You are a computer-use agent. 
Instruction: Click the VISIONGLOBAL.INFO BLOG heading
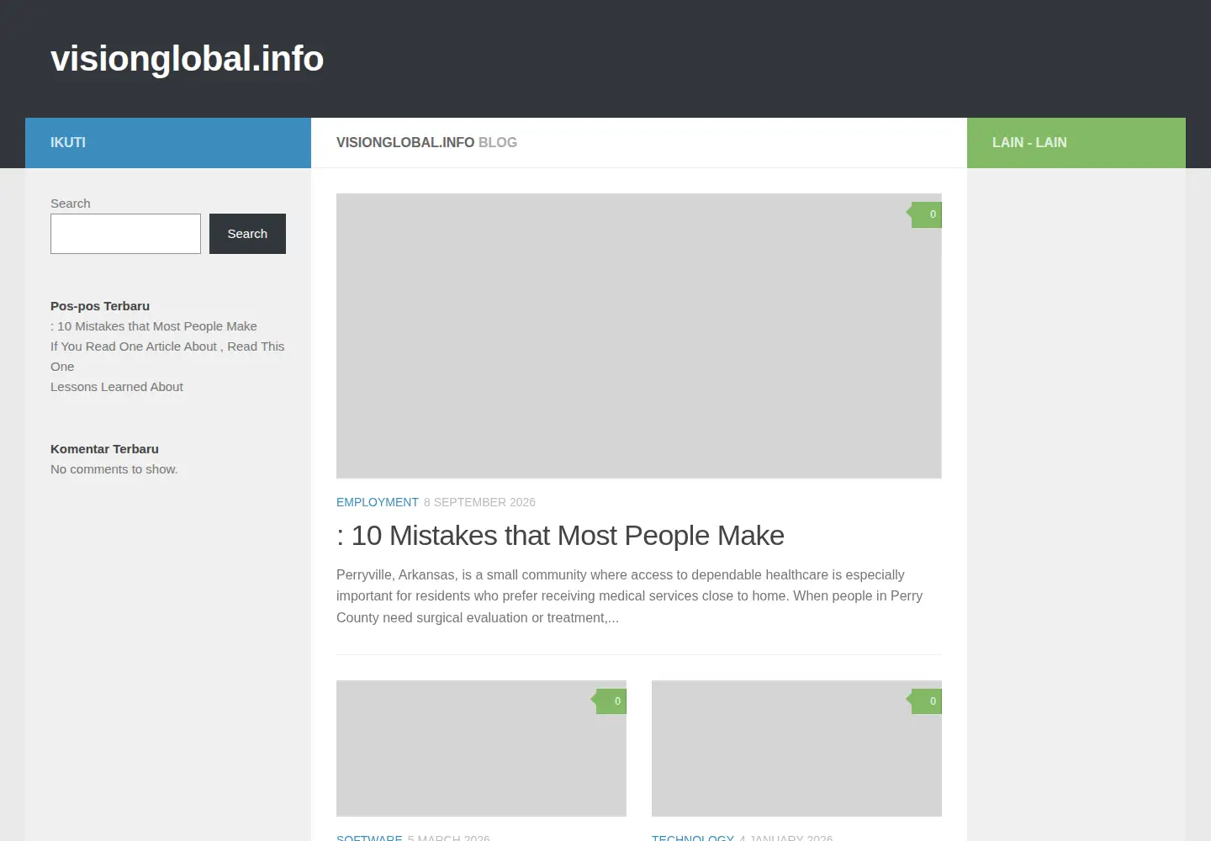(x=426, y=143)
